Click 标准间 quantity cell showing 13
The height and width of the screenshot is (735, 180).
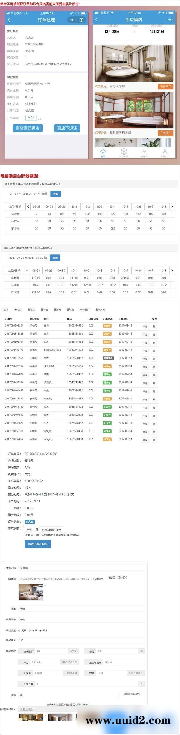pyautogui.click(x=49, y=214)
